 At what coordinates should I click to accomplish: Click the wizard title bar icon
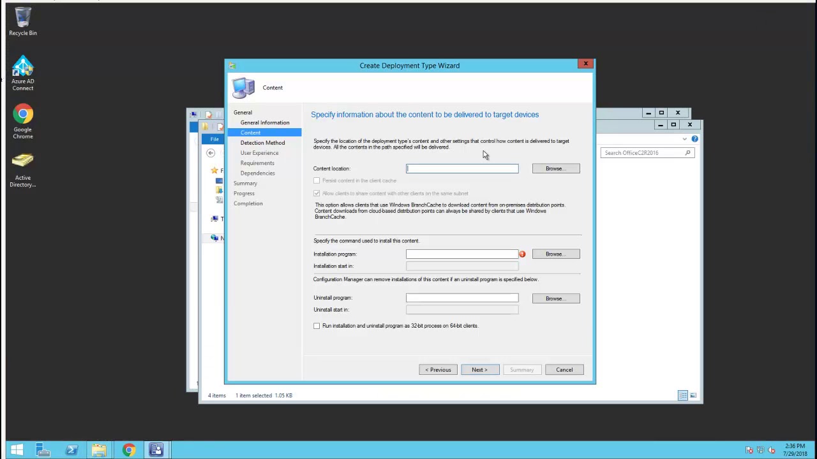click(x=232, y=66)
